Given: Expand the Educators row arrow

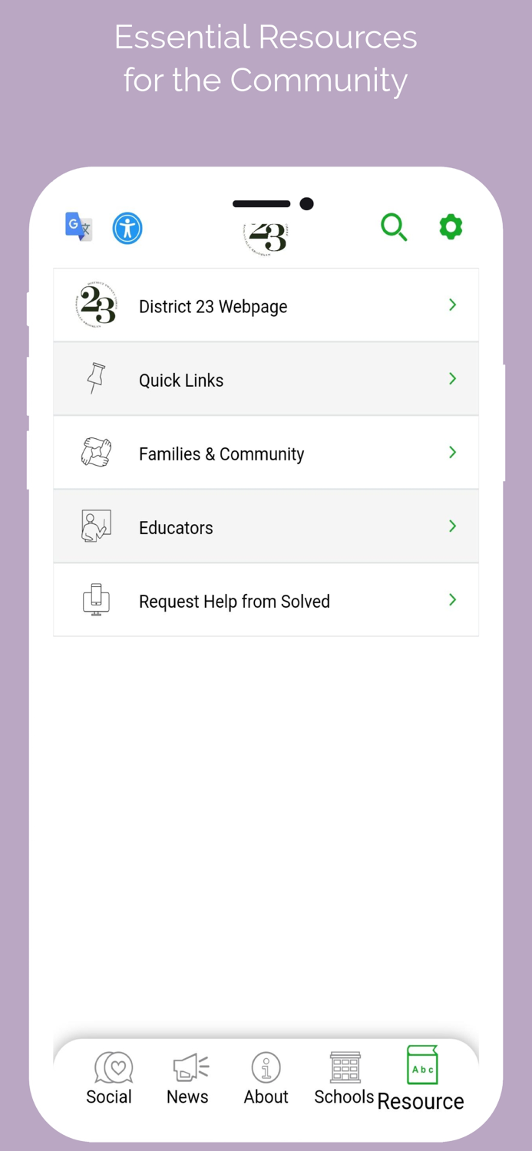Looking at the screenshot, I should (x=453, y=526).
